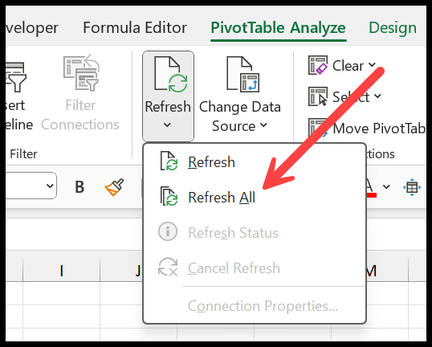
Task: Click the Move PivotTable button
Action: pyautogui.click(x=367, y=129)
